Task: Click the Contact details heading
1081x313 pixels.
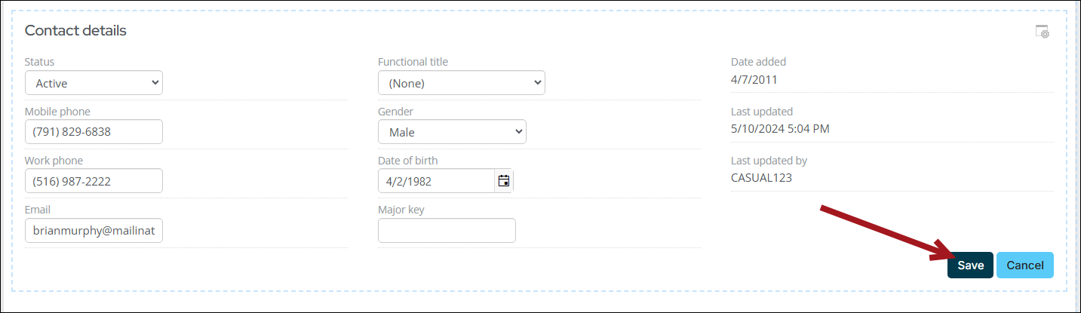Action: 75,31
